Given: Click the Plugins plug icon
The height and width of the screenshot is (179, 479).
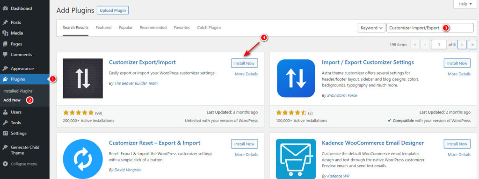Looking at the screenshot, I should pyautogui.click(x=5, y=79).
